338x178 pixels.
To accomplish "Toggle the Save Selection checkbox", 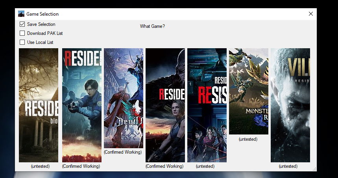I will (22, 24).
